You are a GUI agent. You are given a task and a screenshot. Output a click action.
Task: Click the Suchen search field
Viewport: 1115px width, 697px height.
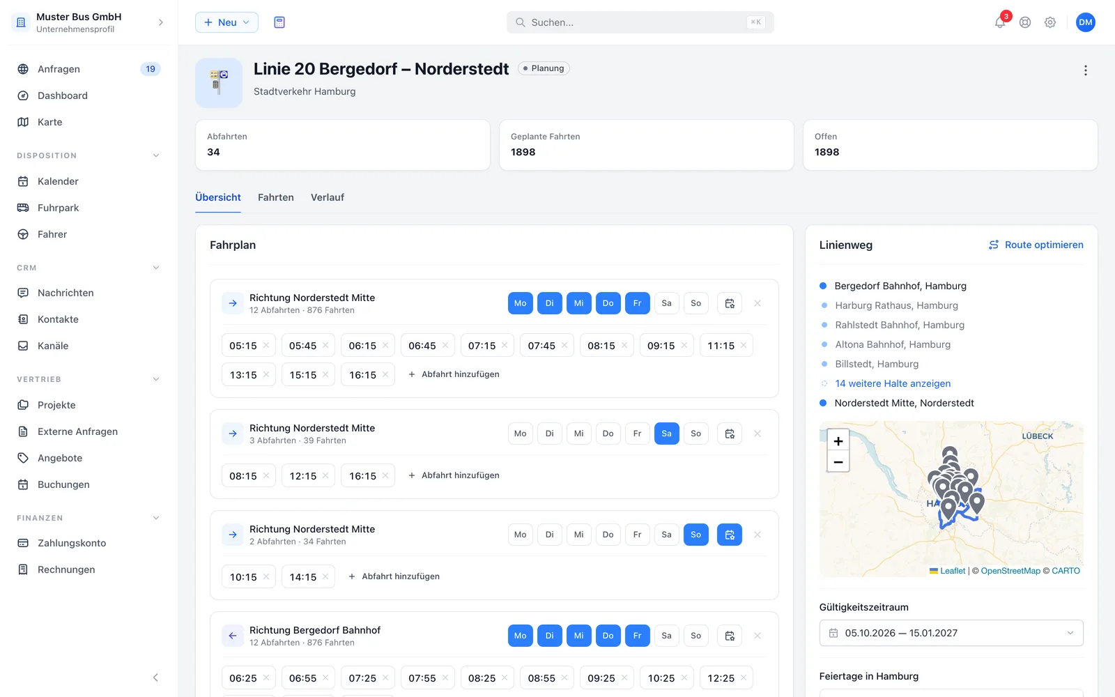pyautogui.click(x=640, y=22)
